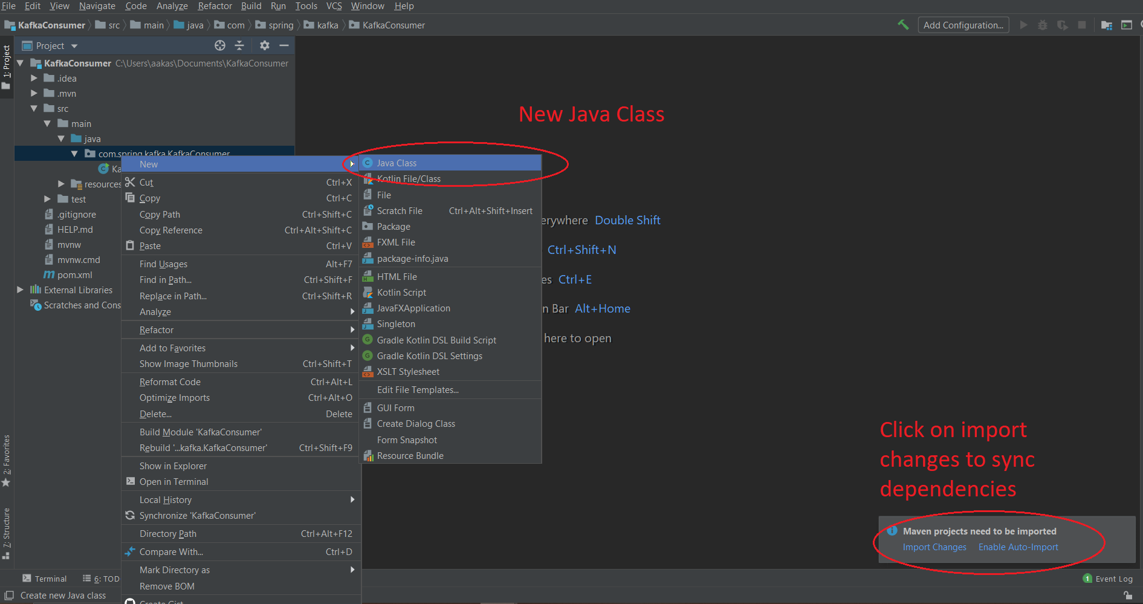This screenshot has height=604, width=1143.
Task: Select pom.xml in project tree
Action: 74,275
